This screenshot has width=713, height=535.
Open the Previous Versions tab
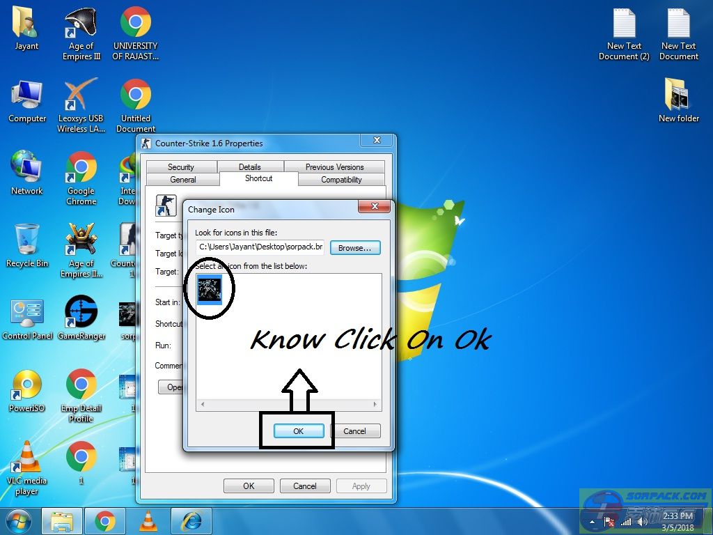point(334,167)
